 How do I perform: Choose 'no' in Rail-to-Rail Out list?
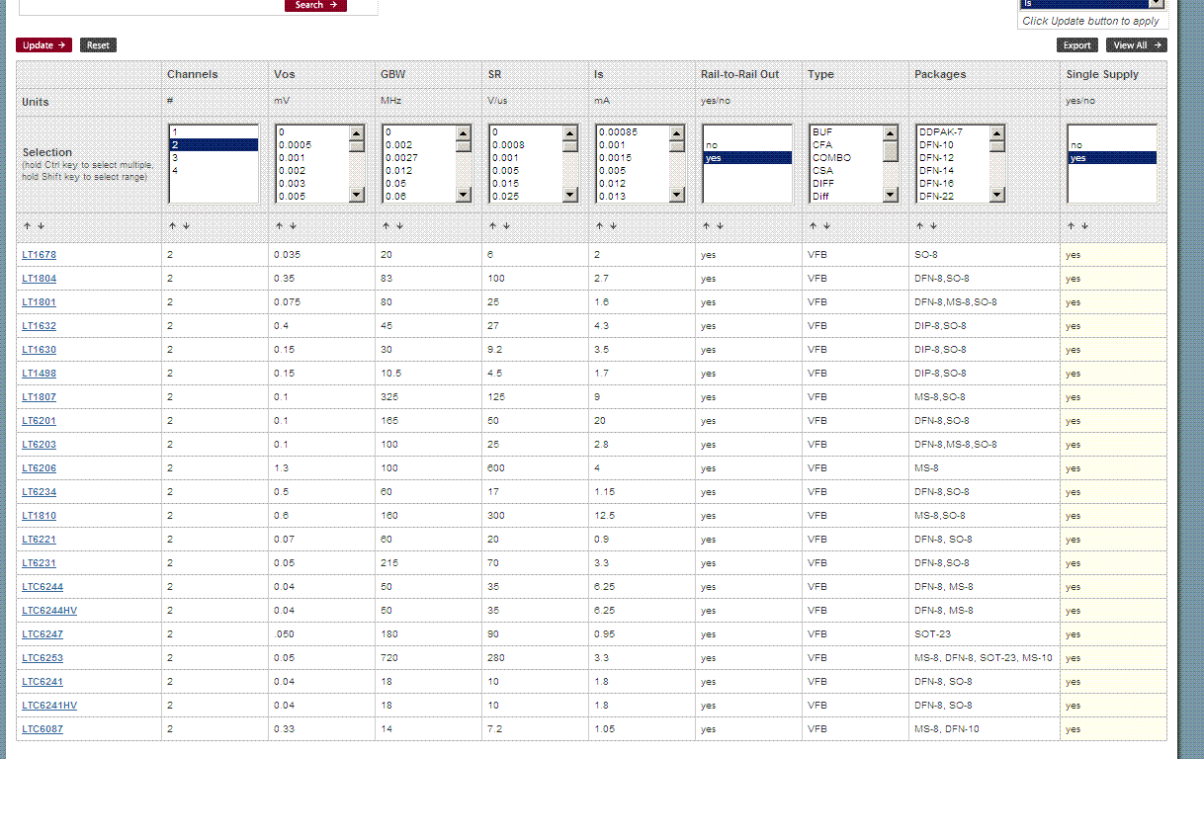[x=747, y=145]
